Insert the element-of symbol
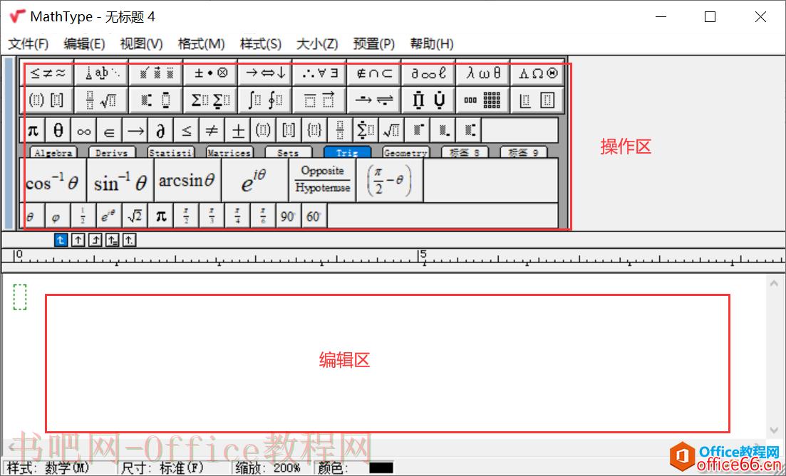Screen dimensions: 786x476 pos(110,131)
